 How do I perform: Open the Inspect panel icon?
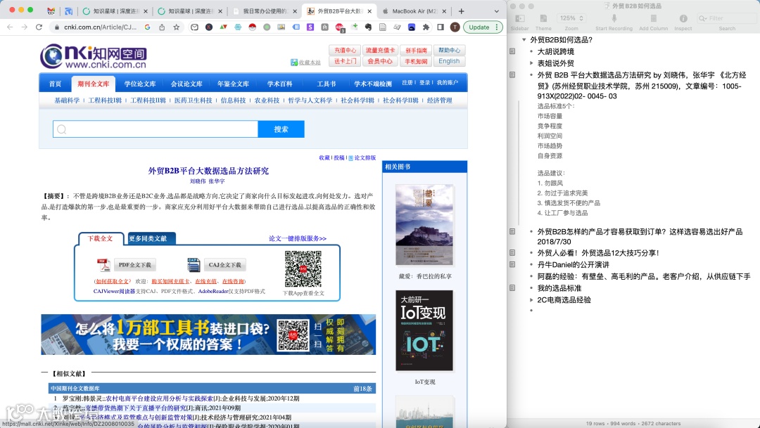pyautogui.click(x=683, y=18)
